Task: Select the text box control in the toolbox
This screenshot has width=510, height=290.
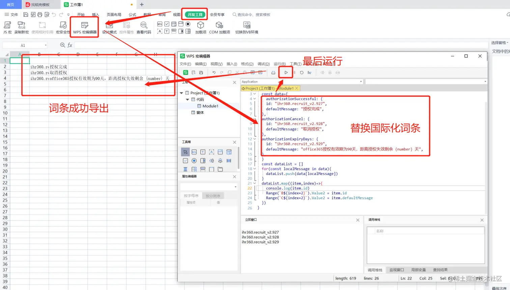Action: 203,152
